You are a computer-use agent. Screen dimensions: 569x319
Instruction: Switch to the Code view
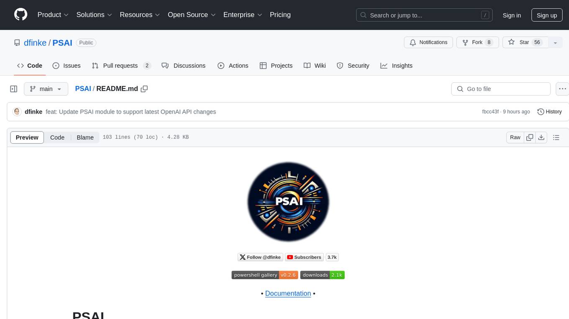click(x=57, y=137)
